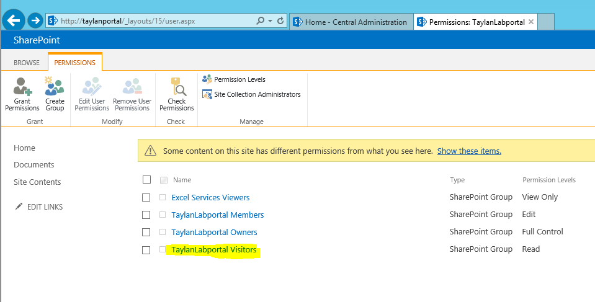Click the Manage ribbon group label
This screenshot has width=595, height=302.
[251, 122]
